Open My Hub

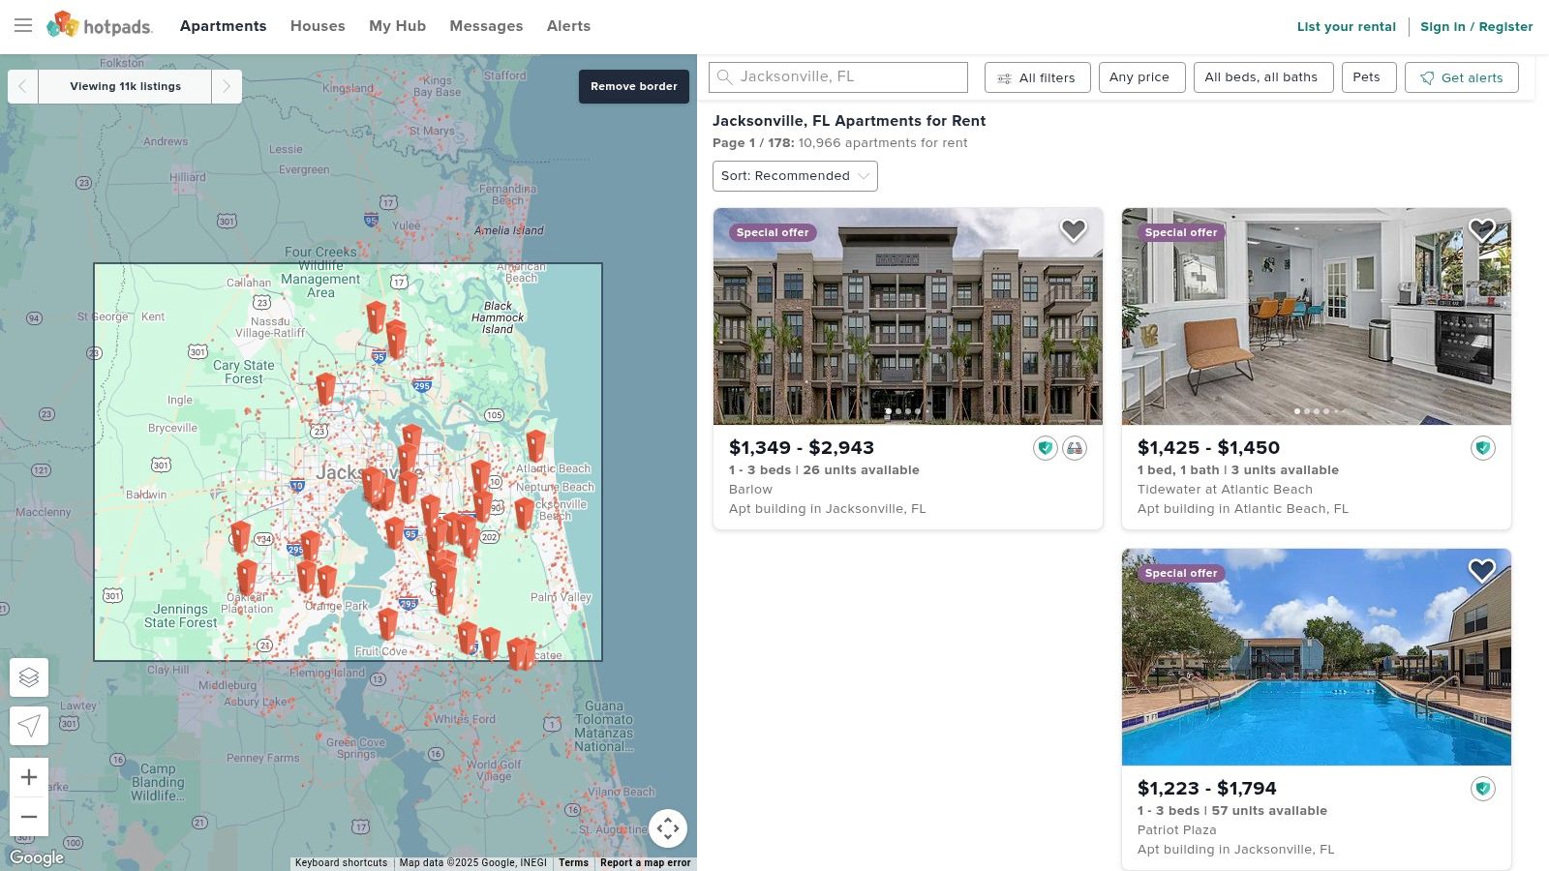click(397, 26)
